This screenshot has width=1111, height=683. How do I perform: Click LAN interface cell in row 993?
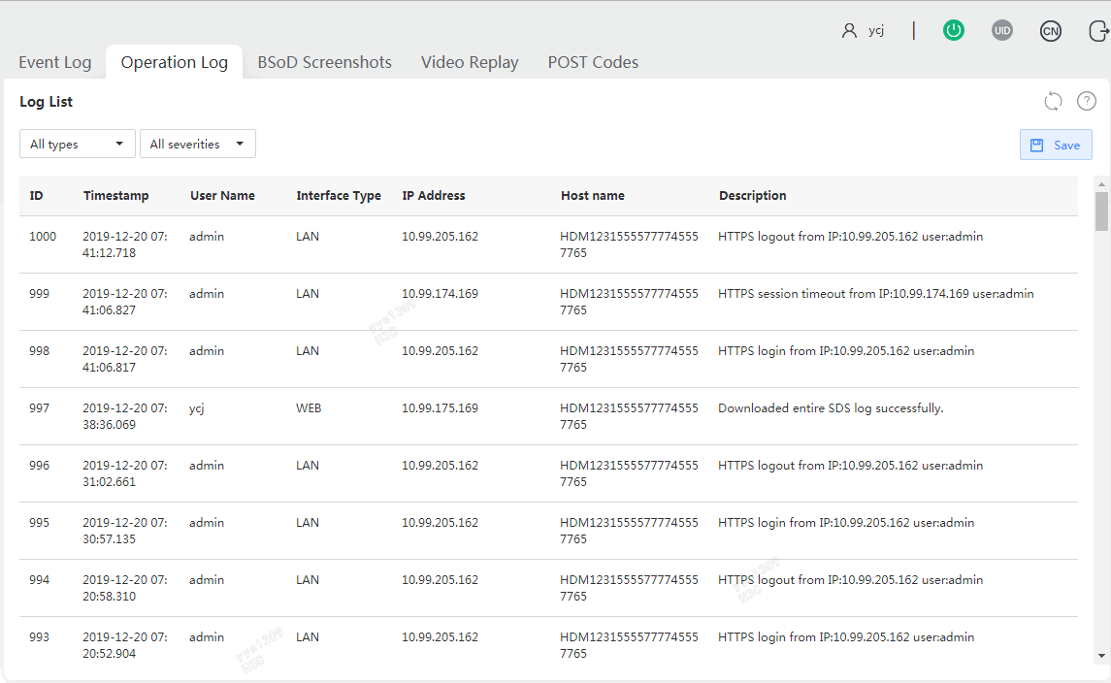pyautogui.click(x=308, y=637)
